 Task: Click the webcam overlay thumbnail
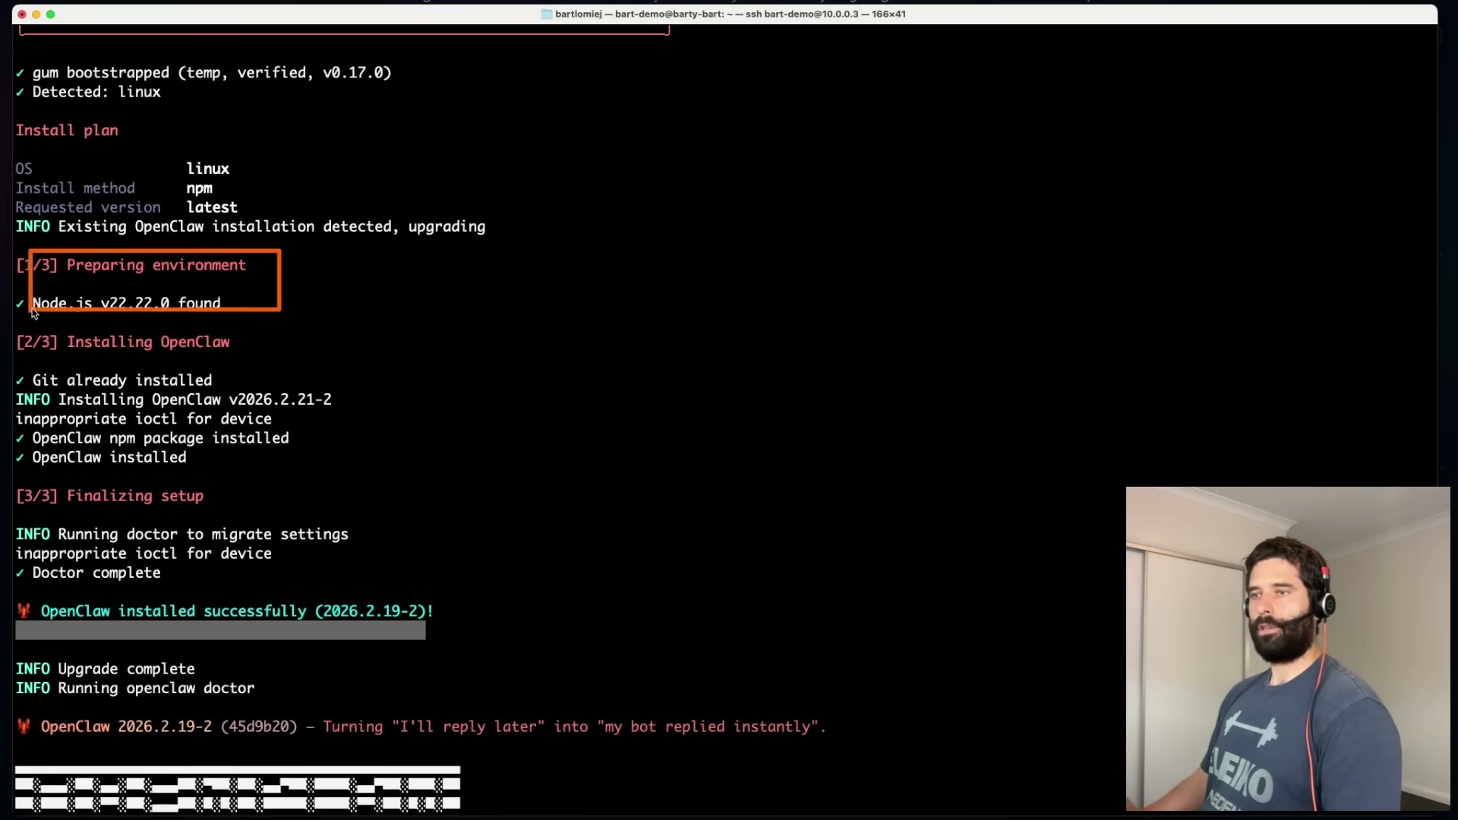1288,648
